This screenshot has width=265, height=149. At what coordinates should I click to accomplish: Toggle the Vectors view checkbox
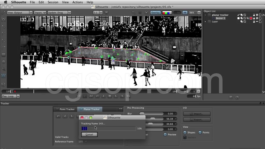click(185, 137)
